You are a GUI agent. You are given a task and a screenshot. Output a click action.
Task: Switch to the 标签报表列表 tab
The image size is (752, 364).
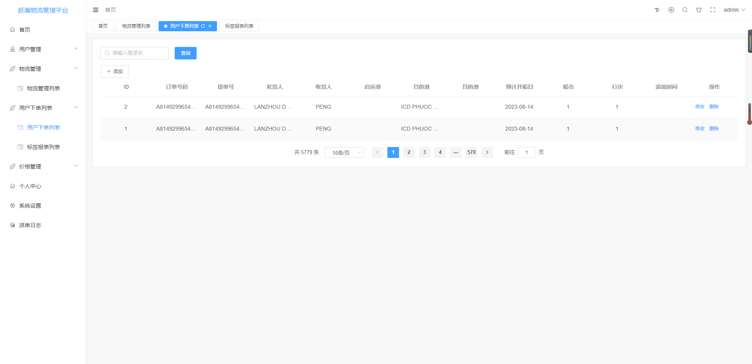239,26
